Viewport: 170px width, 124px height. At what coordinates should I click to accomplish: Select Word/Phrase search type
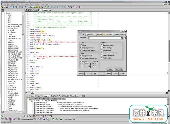click(x=81, y=50)
